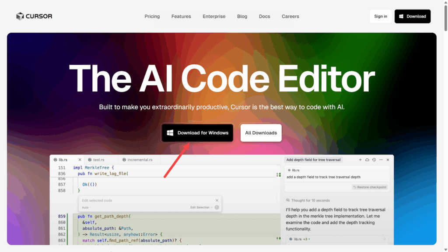Viewport: 448px width, 252px height.
Task: Open the Careers page
Action: click(290, 16)
